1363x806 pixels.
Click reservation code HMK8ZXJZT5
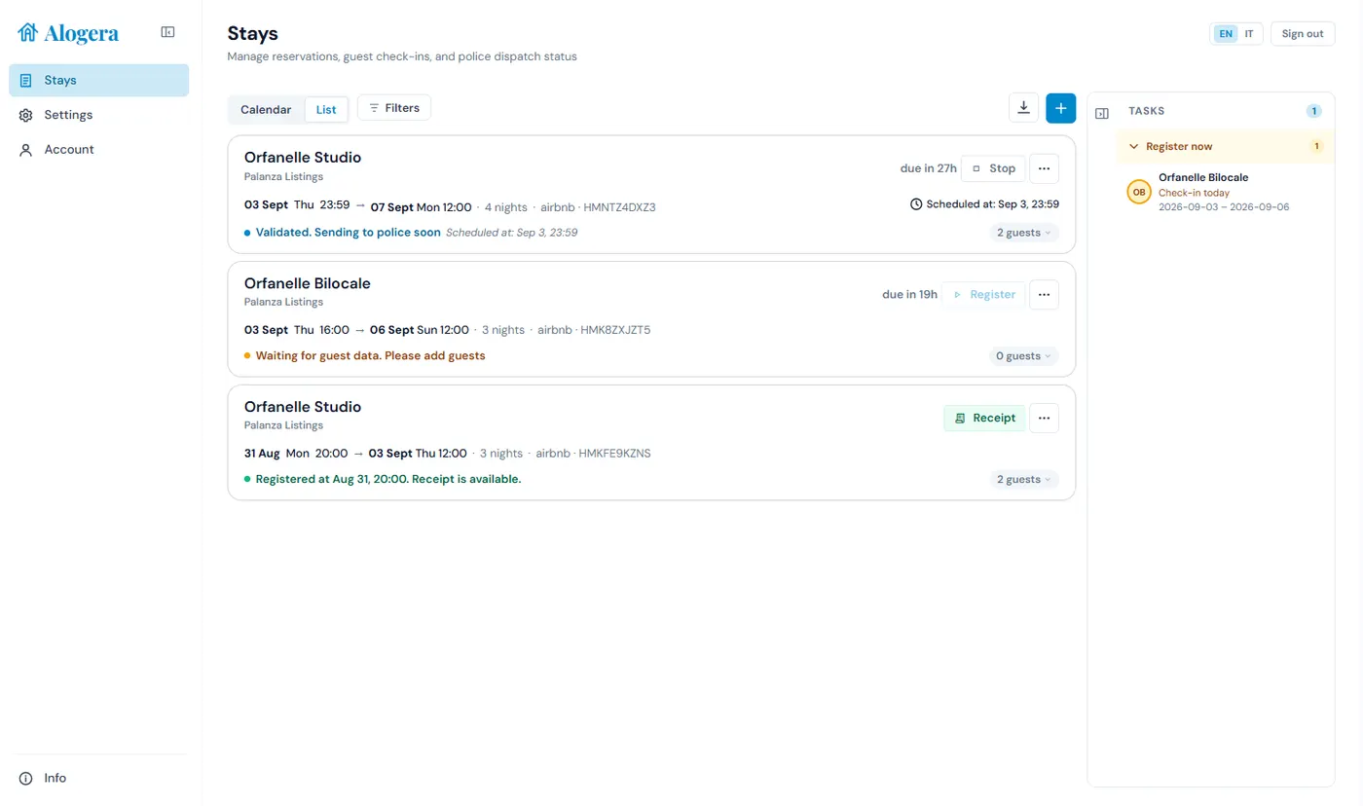coord(615,330)
